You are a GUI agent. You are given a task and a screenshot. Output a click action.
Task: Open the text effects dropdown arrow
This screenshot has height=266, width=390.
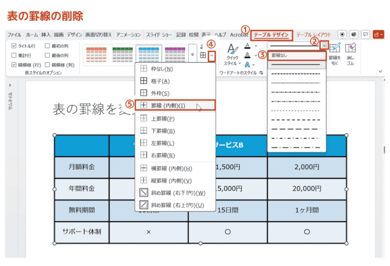click(x=253, y=65)
